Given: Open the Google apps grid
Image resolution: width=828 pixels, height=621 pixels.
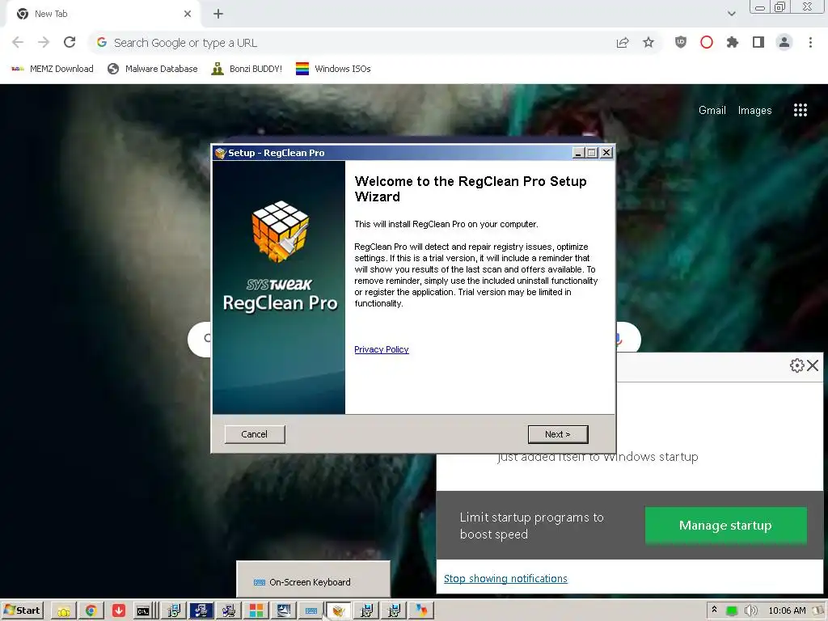Looking at the screenshot, I should tap(801, 110).
